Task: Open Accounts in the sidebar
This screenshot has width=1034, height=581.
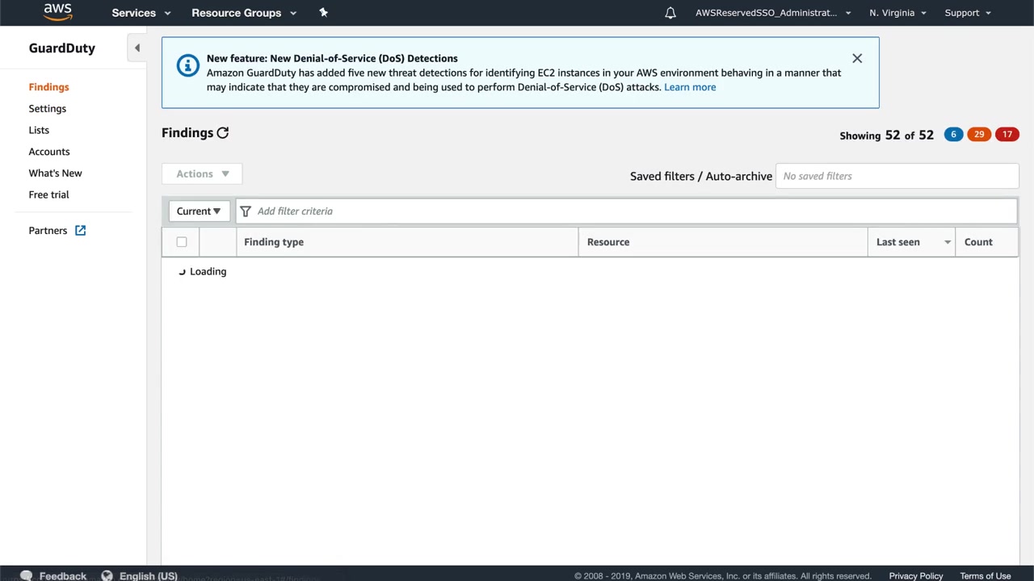Action: pyautogui.click(x=49, y=152)
